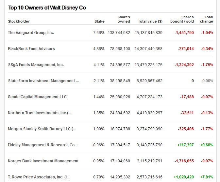Select total value 25,137,815,839
The width and height of the screenshot is (220, 182).
[148, 33]
